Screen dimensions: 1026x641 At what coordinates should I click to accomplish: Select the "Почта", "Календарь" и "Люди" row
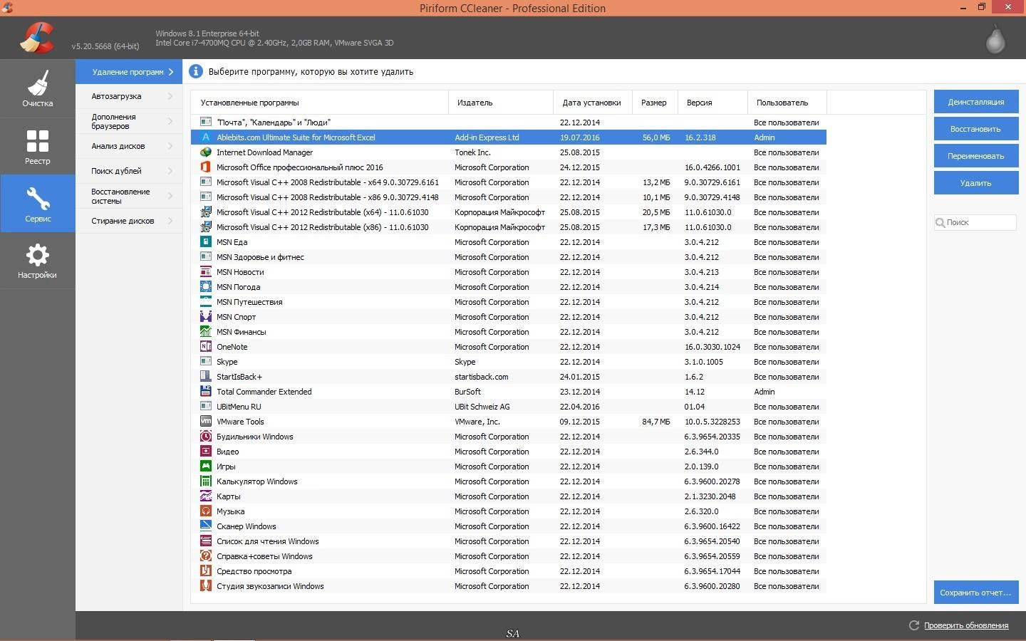(x=509, y=123)
